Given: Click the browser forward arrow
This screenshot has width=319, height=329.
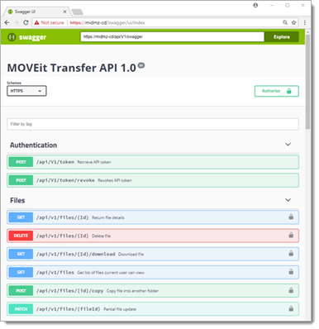Looking at the screenshot, I should 17,22.
